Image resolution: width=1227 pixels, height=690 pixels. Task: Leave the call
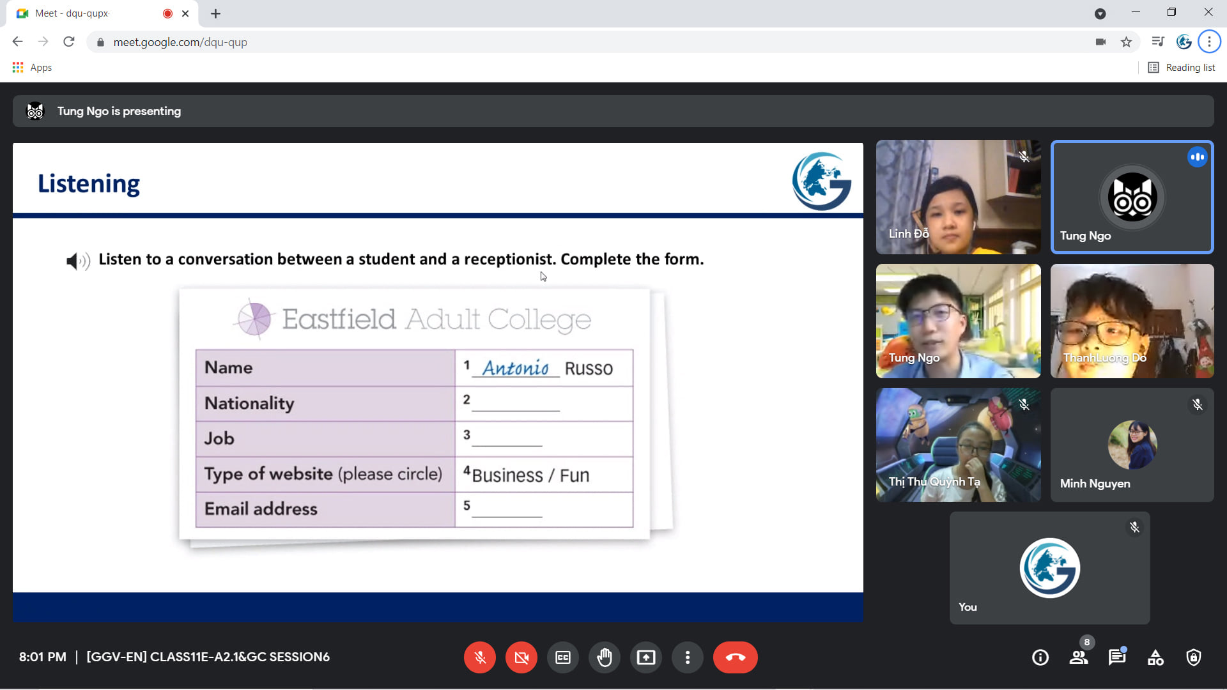coord(735,657)
